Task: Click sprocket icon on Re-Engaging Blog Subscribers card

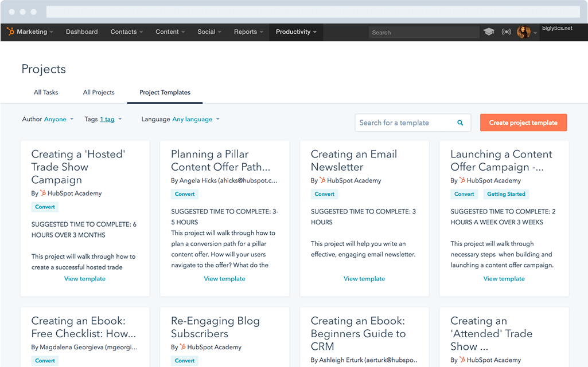Action: coord(182,347)
